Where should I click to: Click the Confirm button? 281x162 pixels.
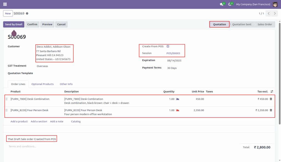point(32,24)
